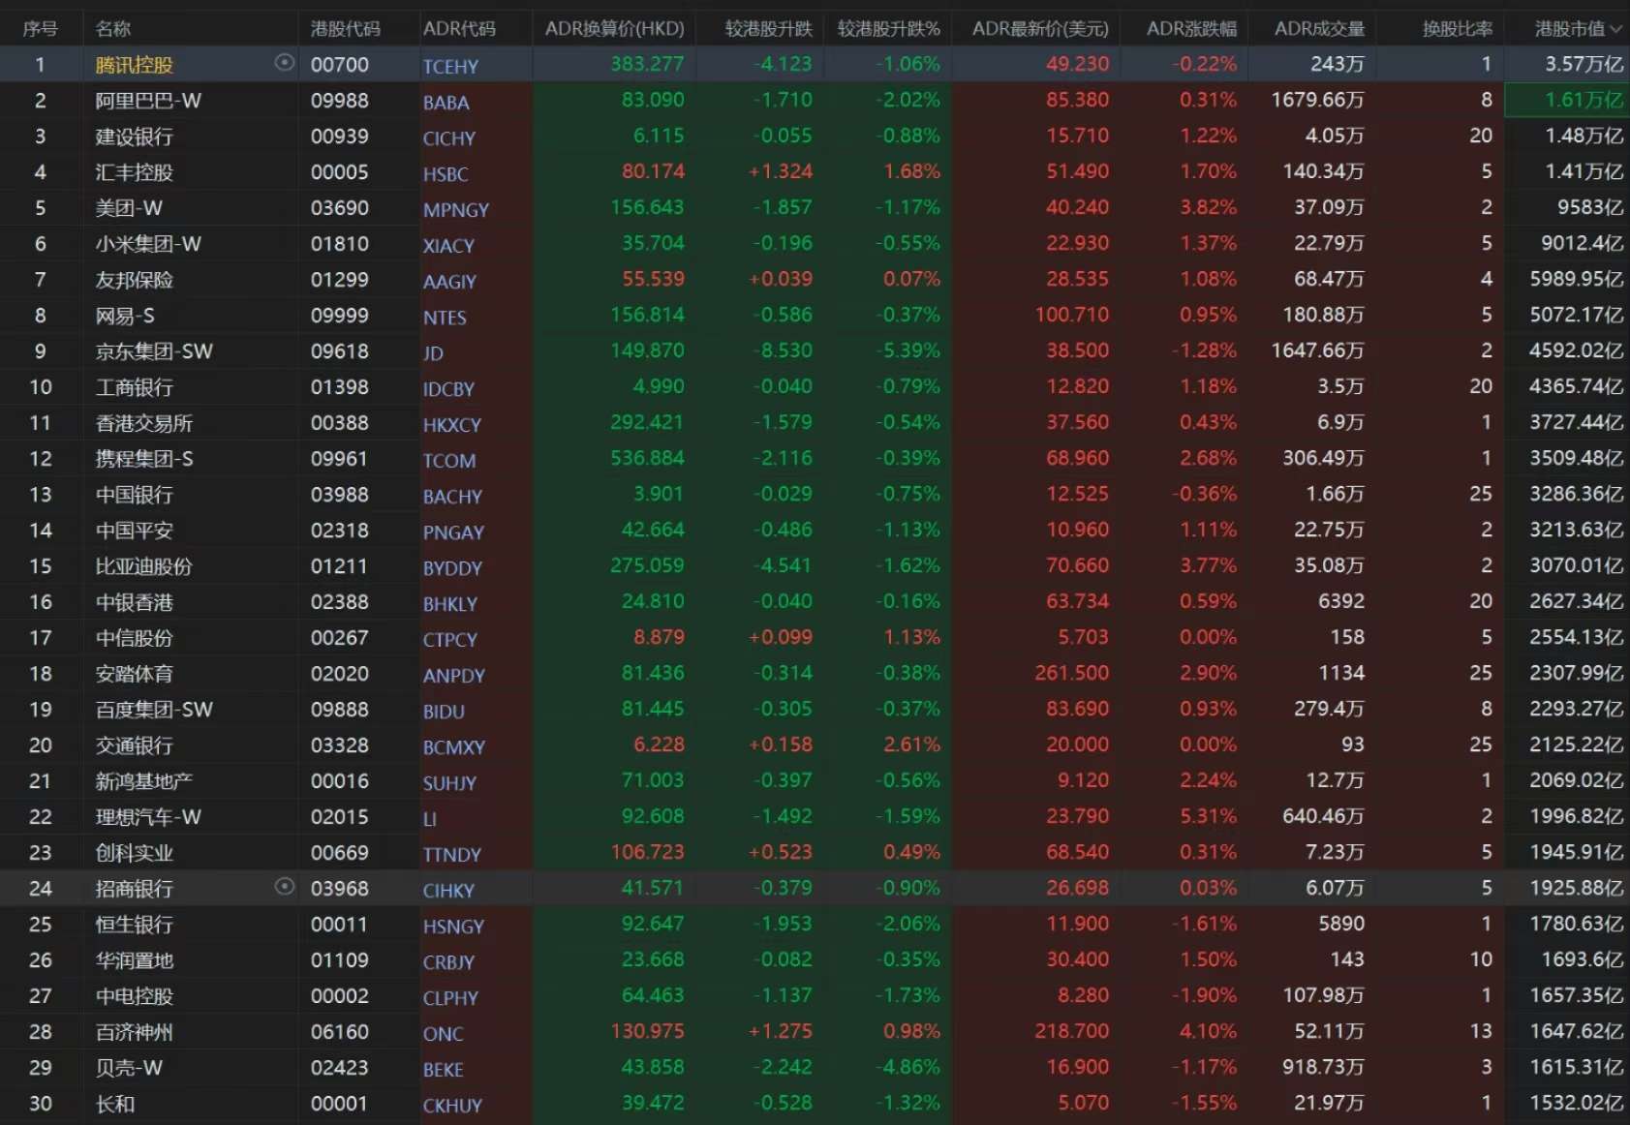Sort by the 名称 column header
The width and height of the screenshot is (1630, 1125).
point(113,29)
